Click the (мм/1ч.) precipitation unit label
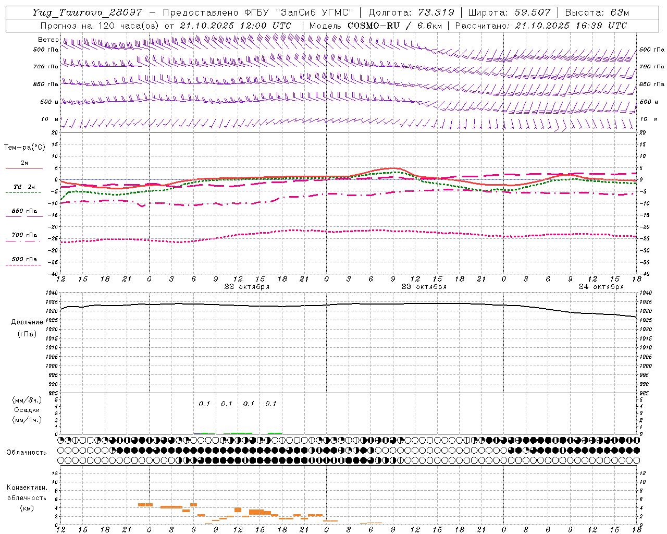The image size is (667, 534). [x=27, y=420]
